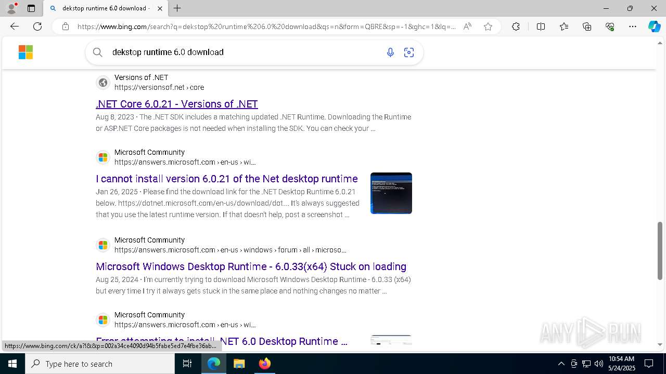Open the volume speaker tray icon
The height and width of the screenshot is (374, 666).
(598, 364)
